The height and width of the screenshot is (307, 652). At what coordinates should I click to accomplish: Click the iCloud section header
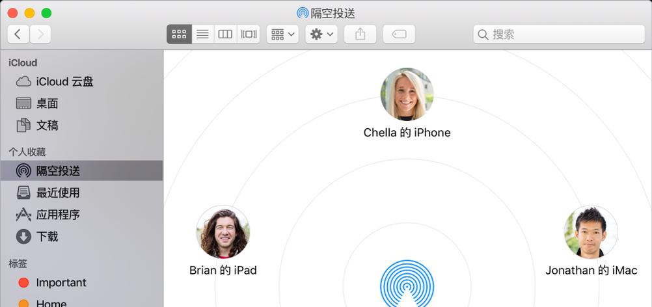(23, 62)
